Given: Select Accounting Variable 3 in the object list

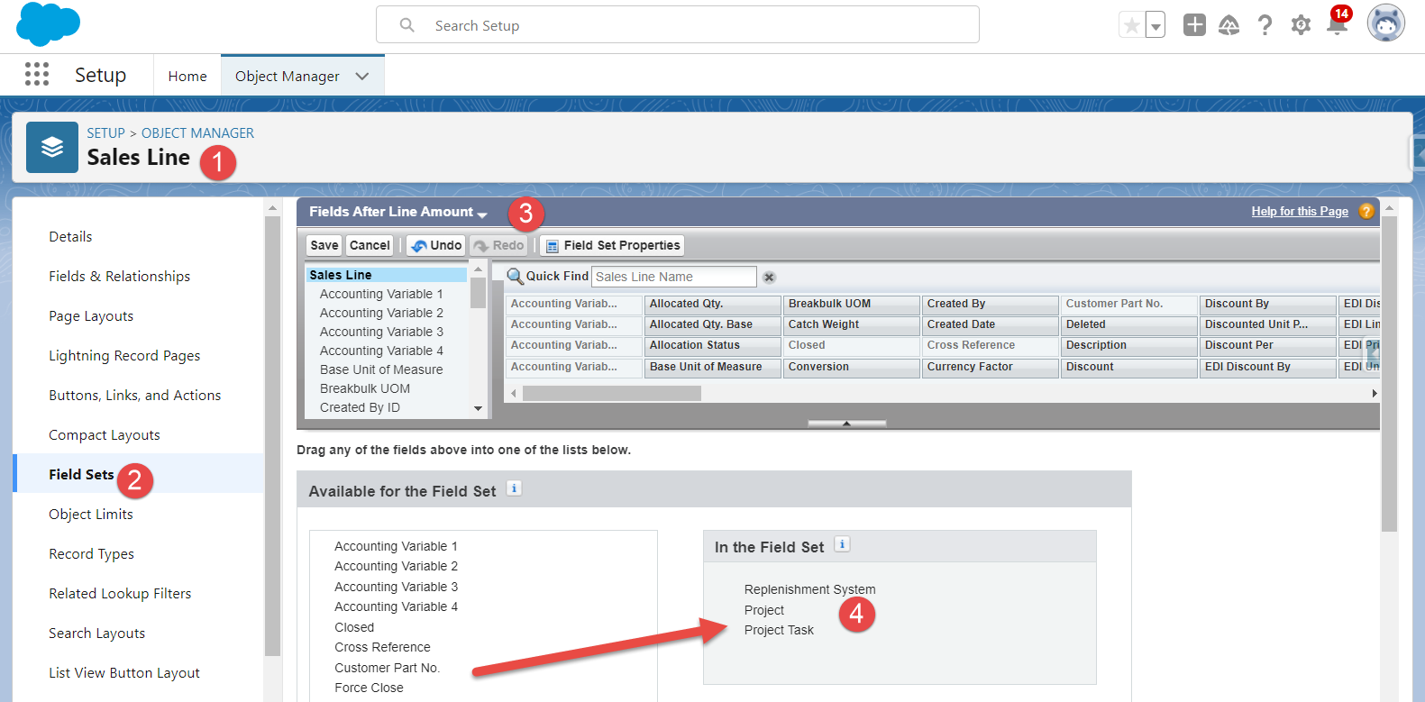Looking at the screenshot, I should pyautogui.click(x=381, y=332).
